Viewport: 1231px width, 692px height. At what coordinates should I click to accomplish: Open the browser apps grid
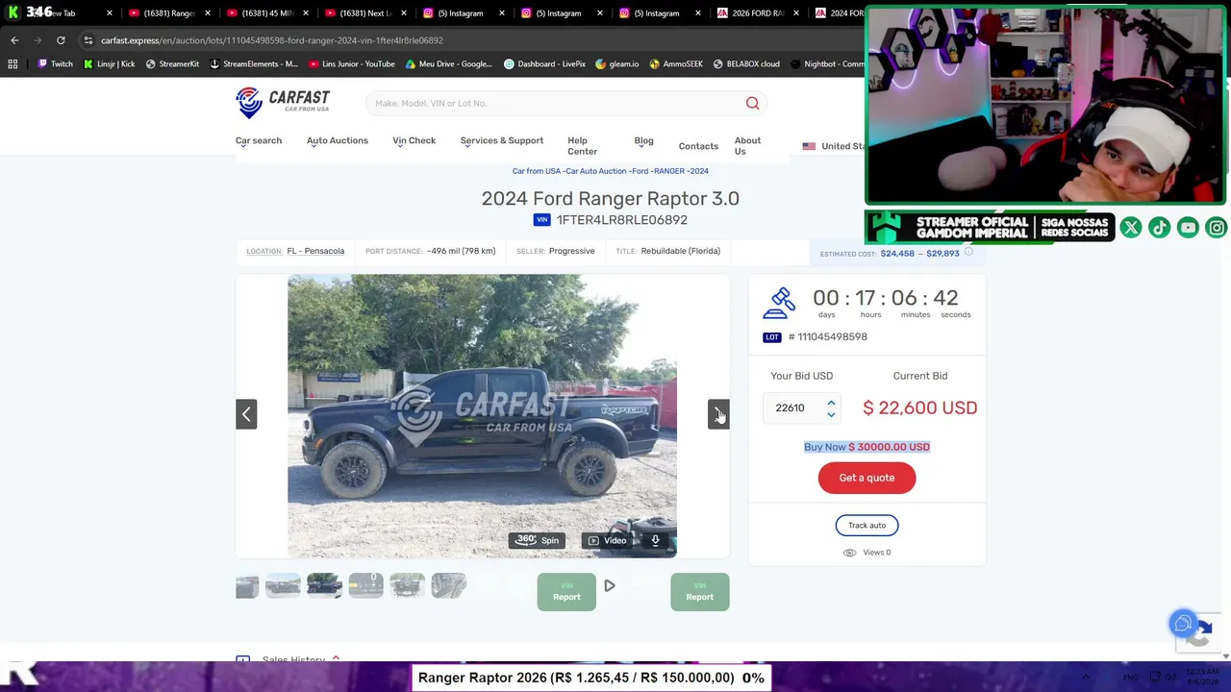(13, 64)
